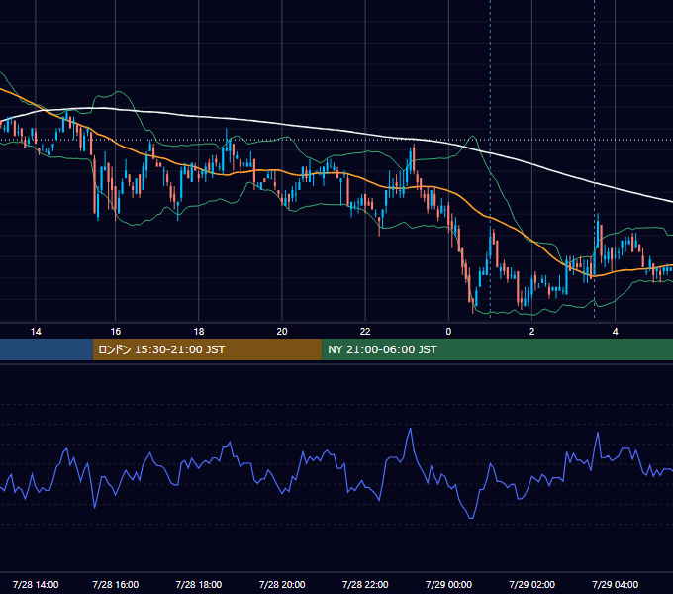Screen dimensions: 673x594
Task: Click the 22 hour axis label
Action: (365, 332)
